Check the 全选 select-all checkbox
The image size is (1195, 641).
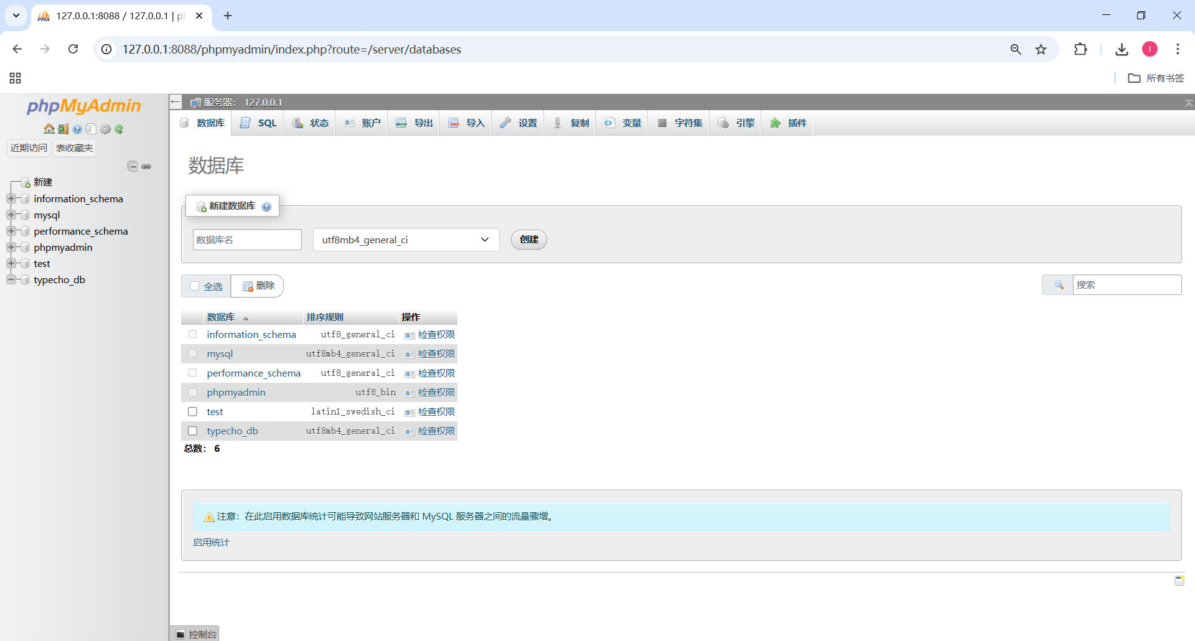(x=195, y=286)
